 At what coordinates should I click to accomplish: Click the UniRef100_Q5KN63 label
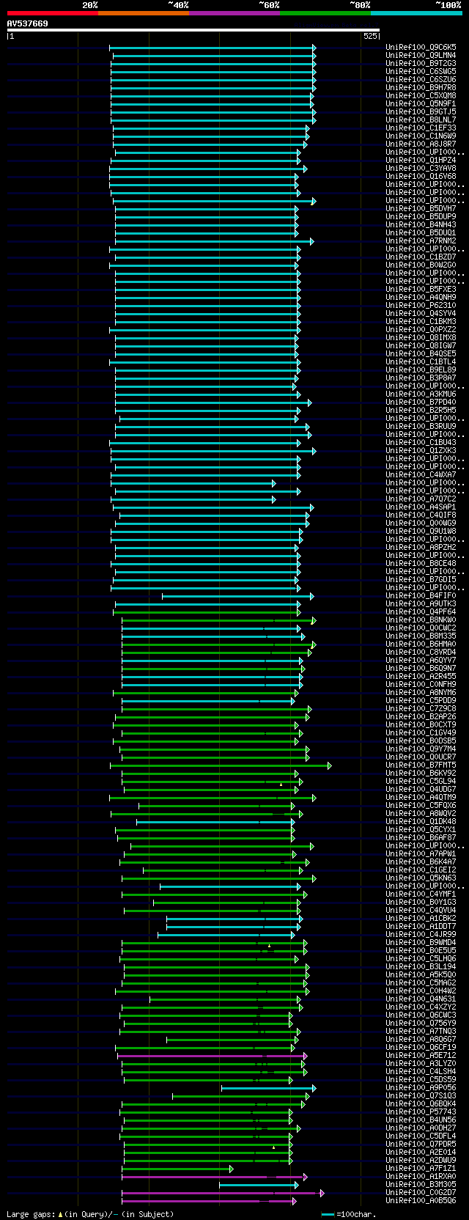click(421, 878)
